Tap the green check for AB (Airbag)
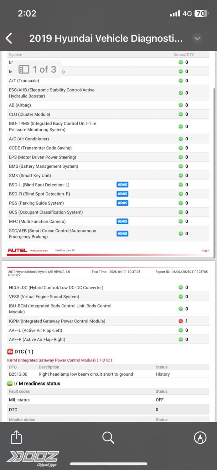This screenshot has height=470, width=217. (x=181, y=105)
